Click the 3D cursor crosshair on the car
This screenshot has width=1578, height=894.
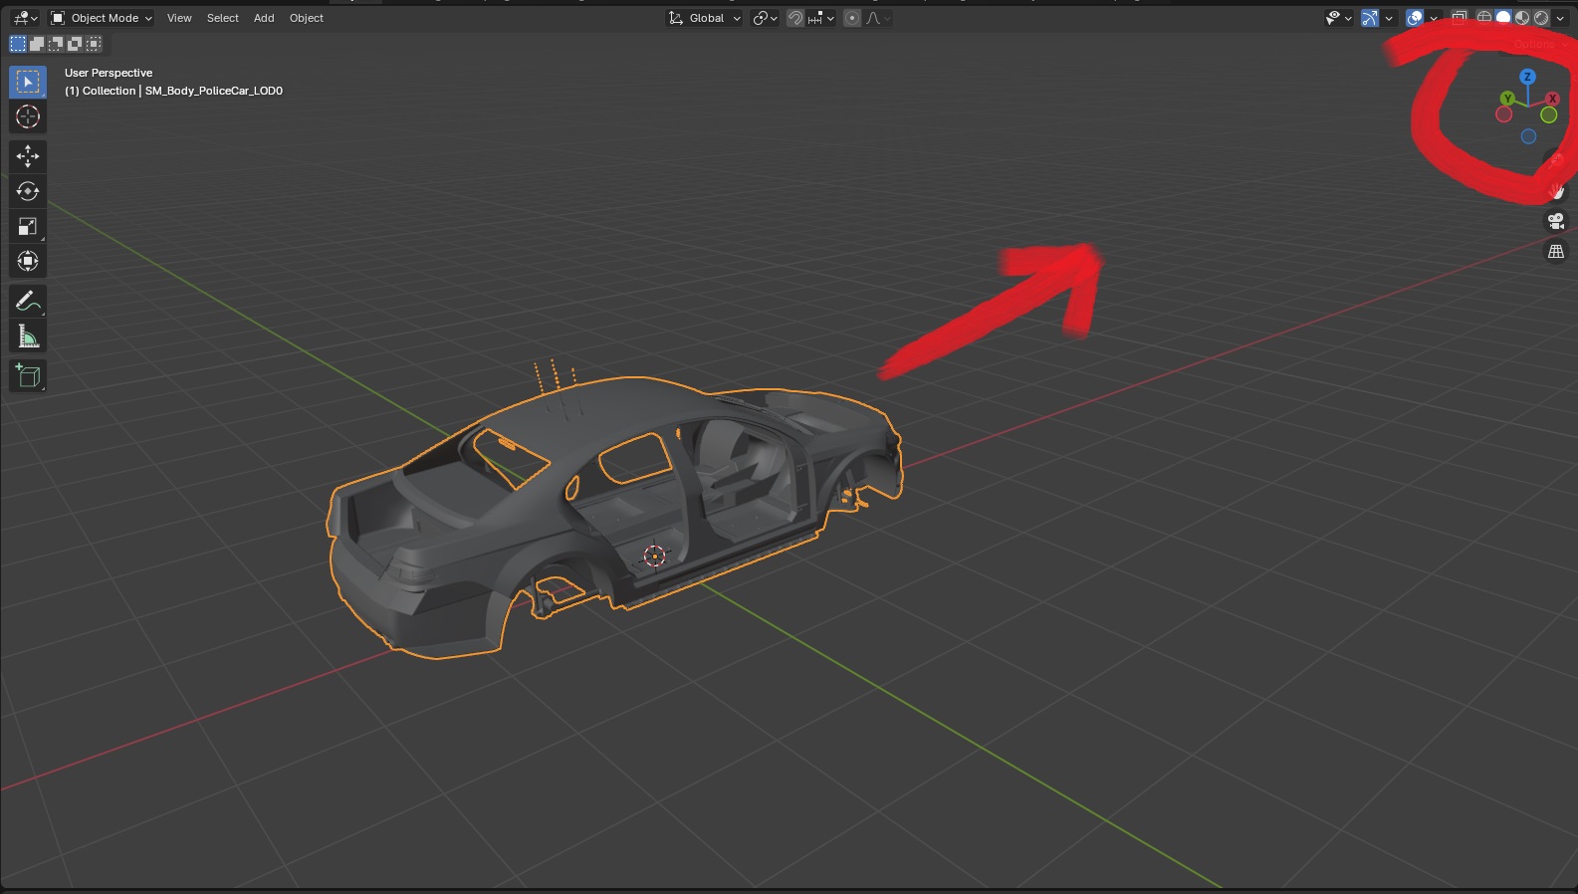(x=654, y=556)
